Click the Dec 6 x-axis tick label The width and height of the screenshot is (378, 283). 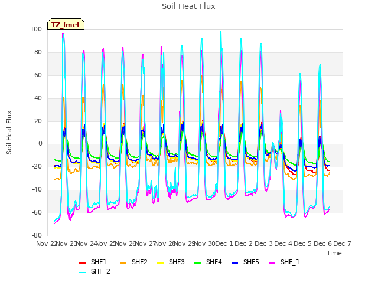click(322, 243)
